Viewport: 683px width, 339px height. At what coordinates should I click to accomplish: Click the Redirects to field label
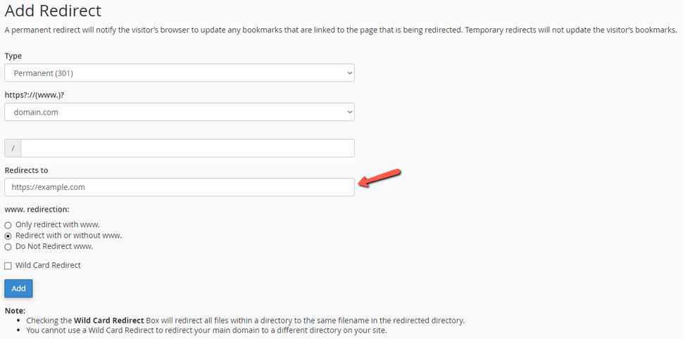[x=26, y=170]
